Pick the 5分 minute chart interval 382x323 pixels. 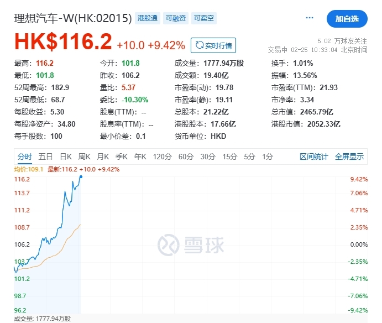[249, 157]
